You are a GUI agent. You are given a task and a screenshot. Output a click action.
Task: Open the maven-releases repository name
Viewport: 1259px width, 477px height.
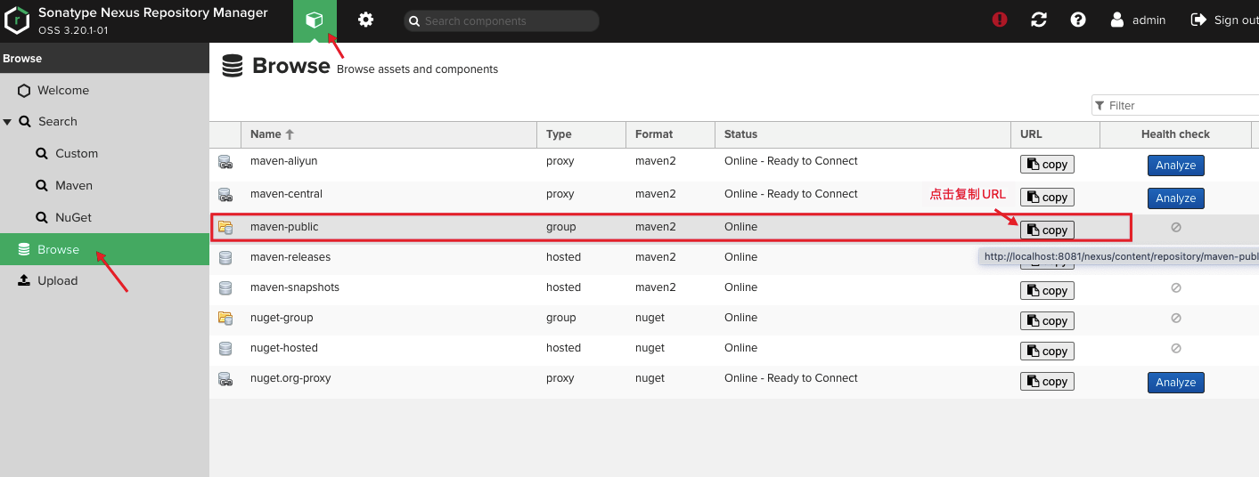[290, 257]
